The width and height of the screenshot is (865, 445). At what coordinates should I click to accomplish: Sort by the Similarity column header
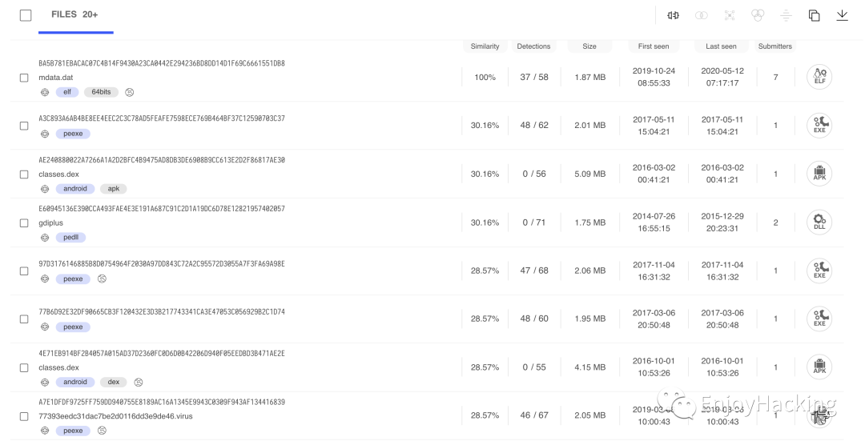[485, 46]
